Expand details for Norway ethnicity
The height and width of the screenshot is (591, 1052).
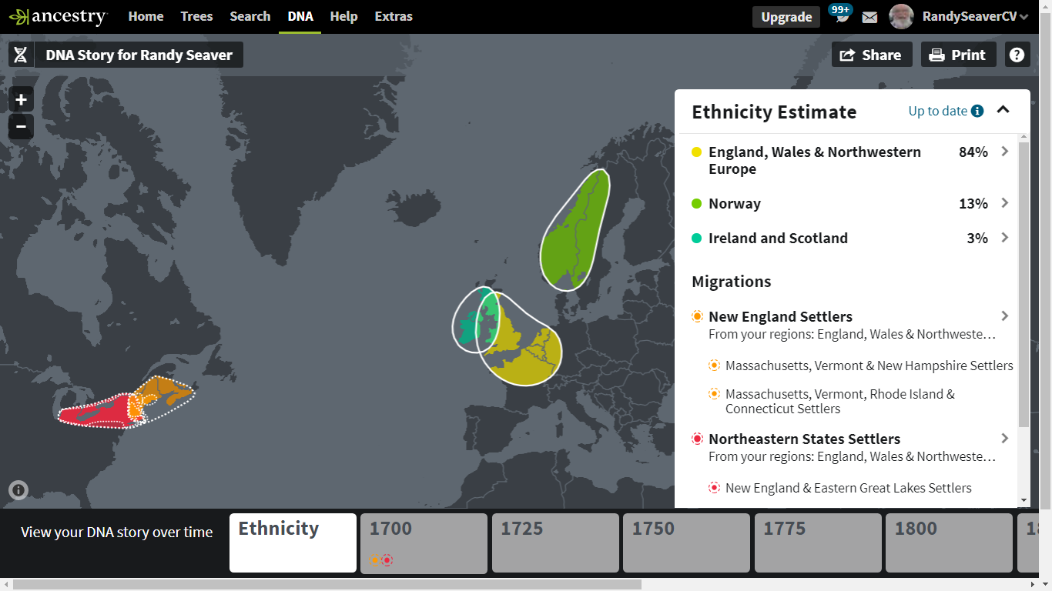click(1004, 203)
